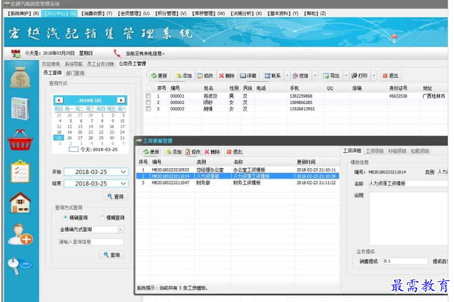Open the 决策分析 menu
Viewport: 454px width, 302px height.
(246, 13)
